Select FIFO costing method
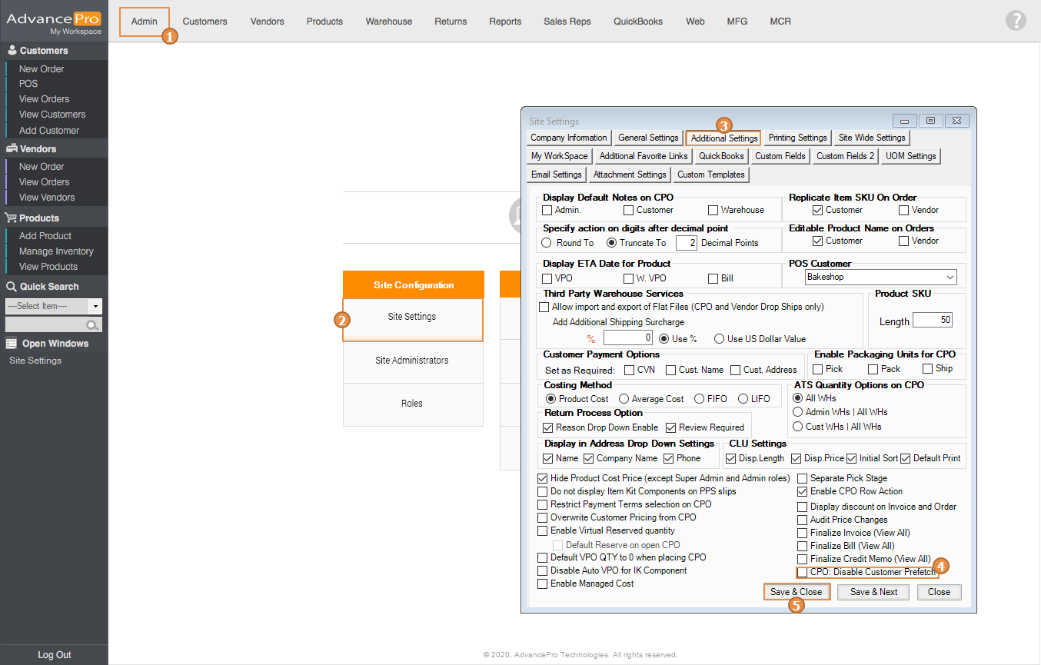 [x=699, y=399]
